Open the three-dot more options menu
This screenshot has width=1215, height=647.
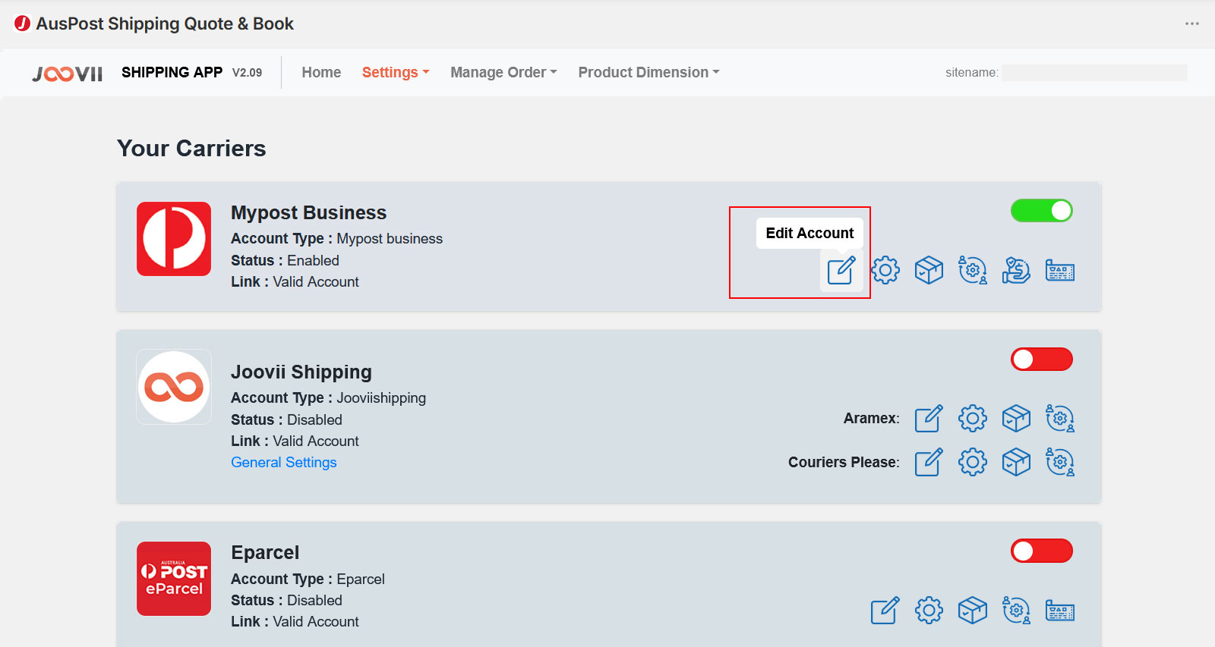pos(1192,24)
